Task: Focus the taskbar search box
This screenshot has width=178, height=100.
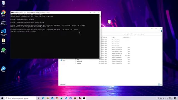Action: [x=20, y=98]
